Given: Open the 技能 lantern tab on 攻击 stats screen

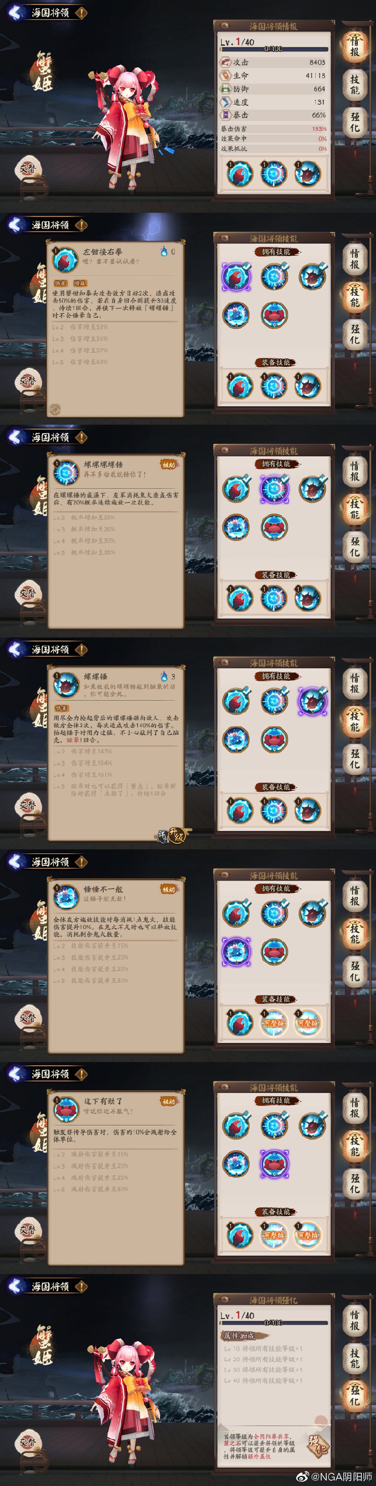Looking at the screenshot, I should click(x=355, y=84).
